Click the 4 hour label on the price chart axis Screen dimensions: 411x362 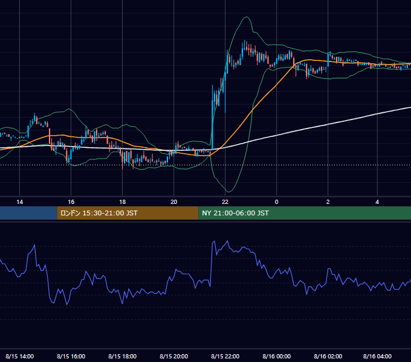click(377, 202)
